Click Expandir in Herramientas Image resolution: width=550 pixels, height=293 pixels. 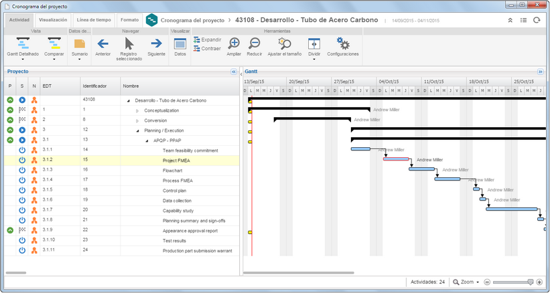pyautogui.click(x=207, y=39)
